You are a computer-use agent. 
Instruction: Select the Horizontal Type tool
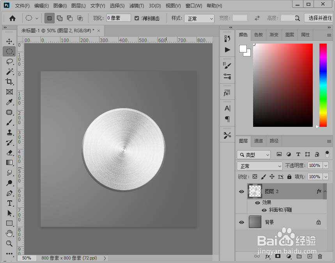pyautogui.click(x=9, y=203)
